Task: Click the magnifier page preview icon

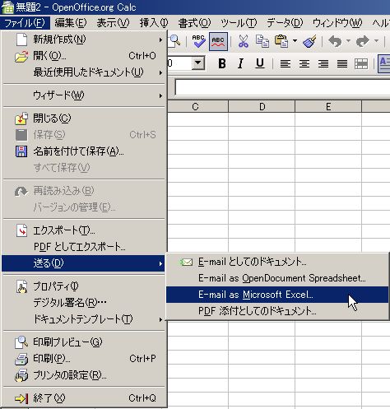Action: point(175,41)
